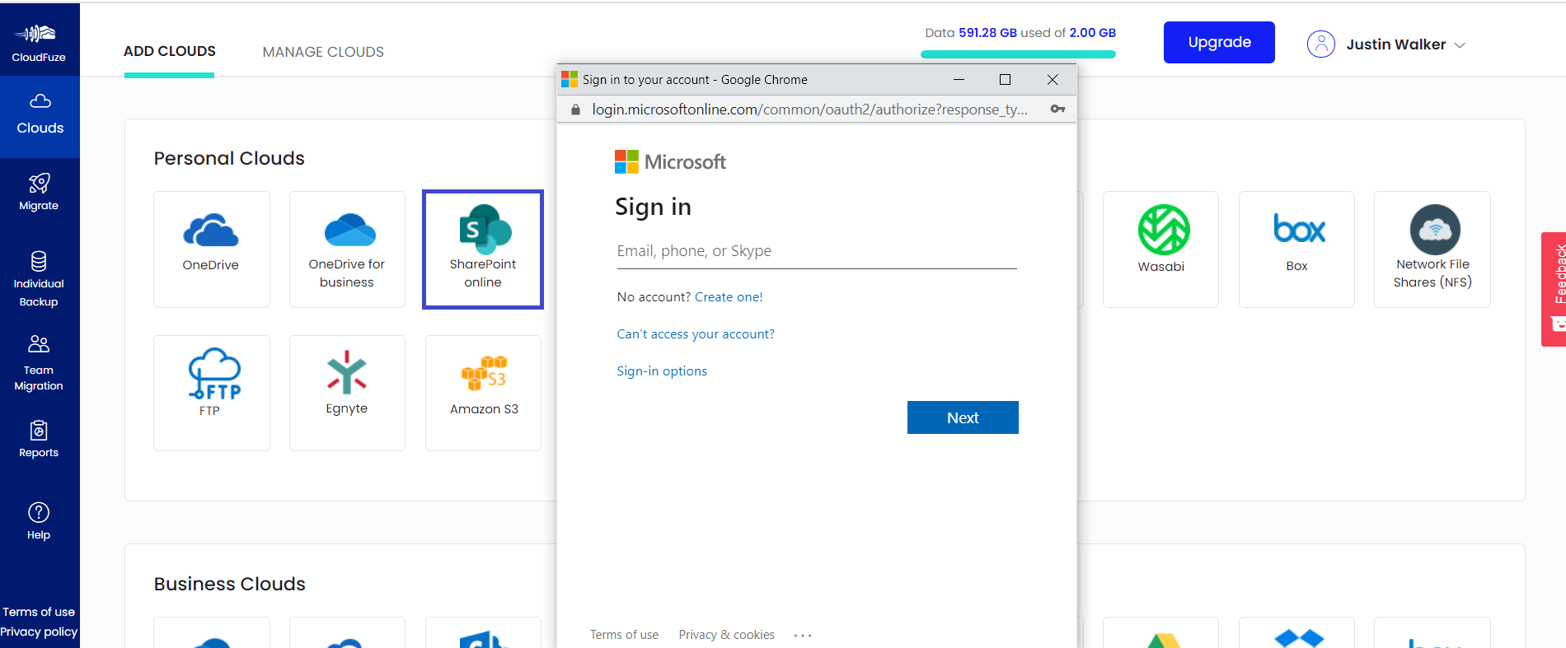Select the Egnyte cloud card
This screenshot has height=648, width=1566.
coord(347,393)
